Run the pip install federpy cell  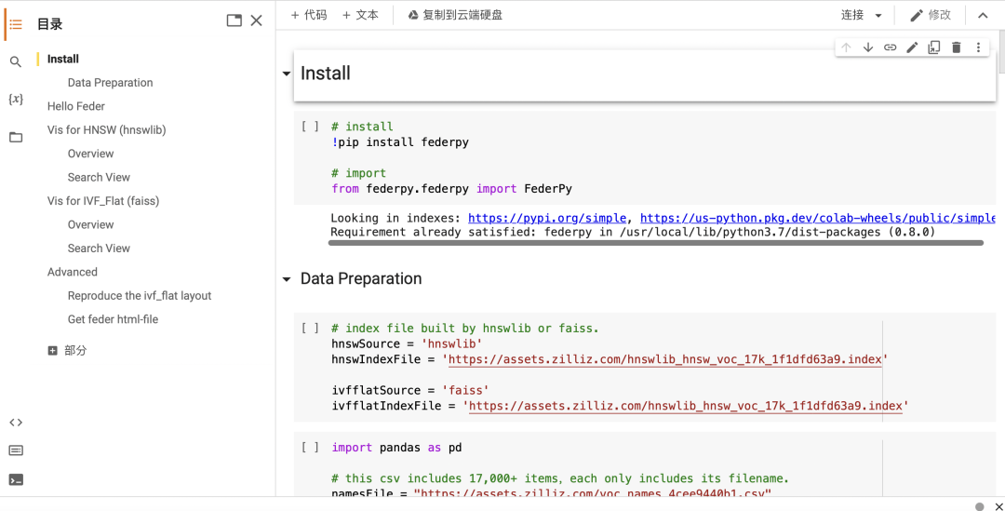[x=311, y=127]
